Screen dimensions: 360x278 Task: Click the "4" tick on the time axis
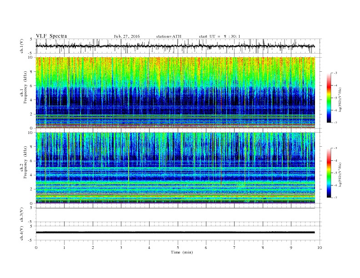coord(149,248)
